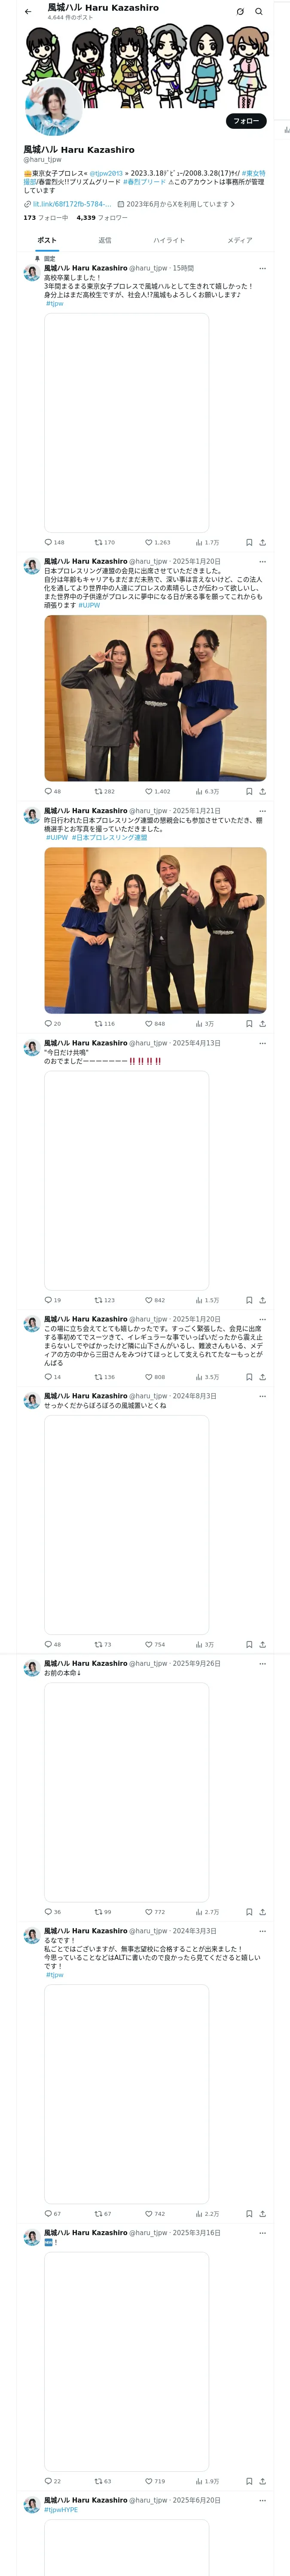The width and height of the screenshot is (290, 2576).
Task: Go back using the top-left arrow
Action: tap(28, 12)
